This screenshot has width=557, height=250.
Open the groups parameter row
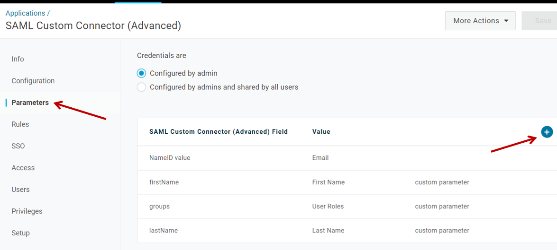click(x=160, y=207)
